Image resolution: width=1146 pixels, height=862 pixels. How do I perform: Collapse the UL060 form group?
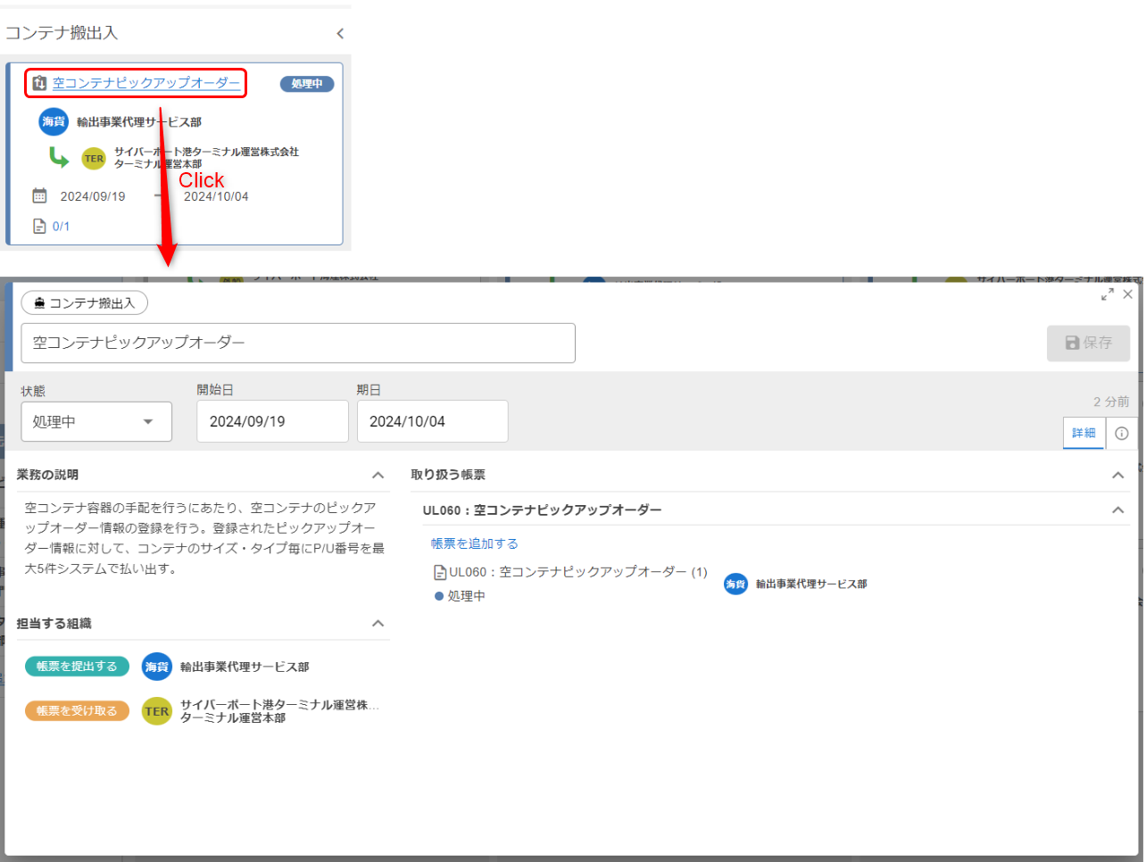click(x=1117, y=510)
